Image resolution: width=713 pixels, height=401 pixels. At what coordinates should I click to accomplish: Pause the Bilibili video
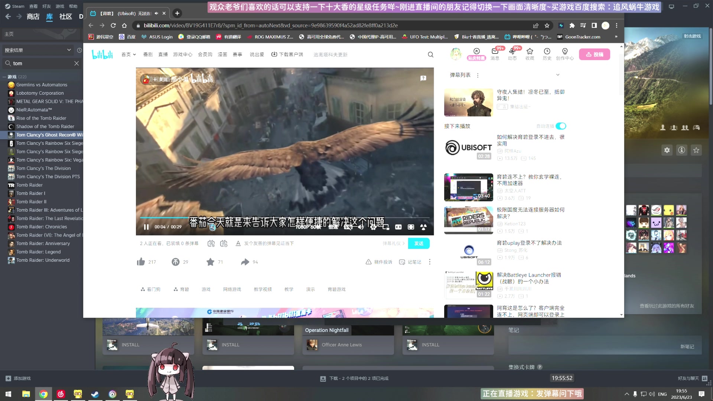click(x=146, y=227)
